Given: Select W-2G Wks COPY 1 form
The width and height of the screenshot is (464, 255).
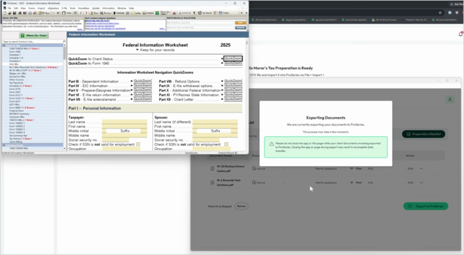Looking at the screenshot, I should coord(25,70).
